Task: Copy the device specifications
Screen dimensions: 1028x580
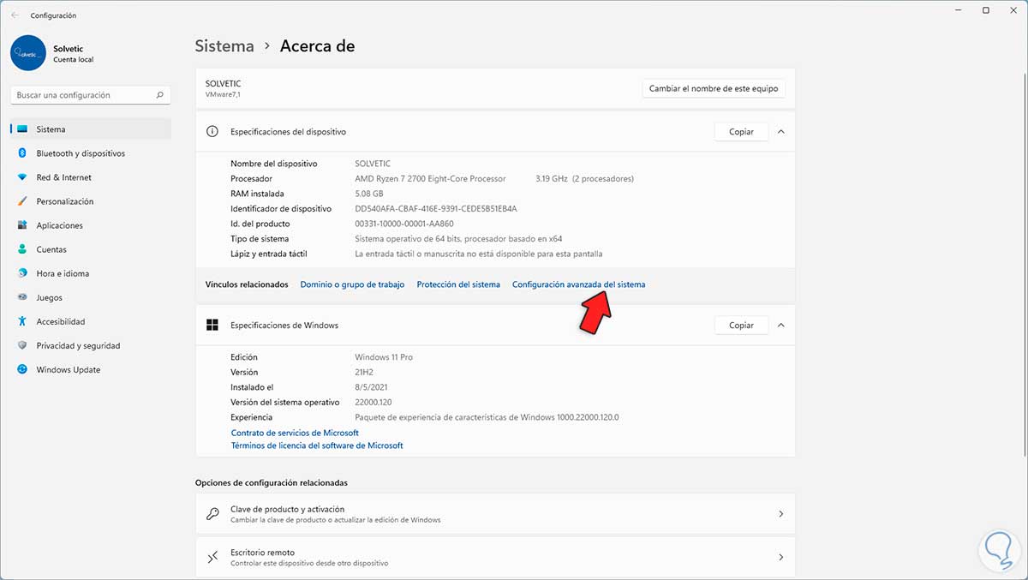Action: [x=741, y=132]
